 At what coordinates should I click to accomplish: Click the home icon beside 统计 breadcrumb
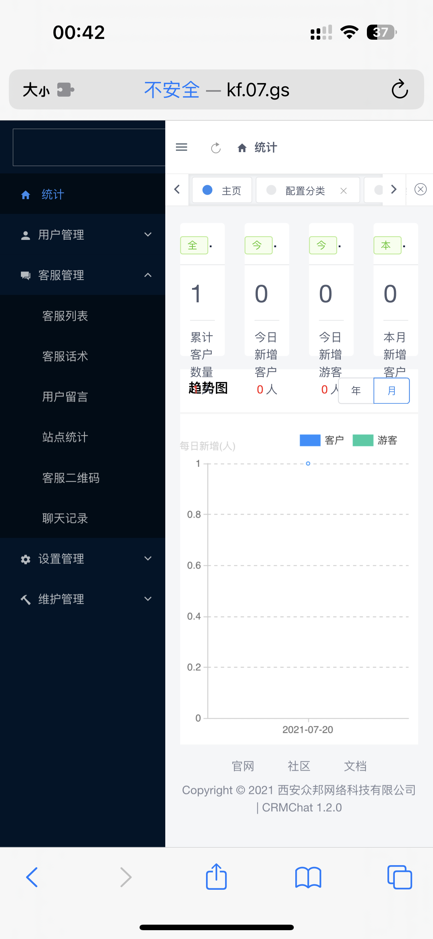pyautogui.click(x=242, y=148)
